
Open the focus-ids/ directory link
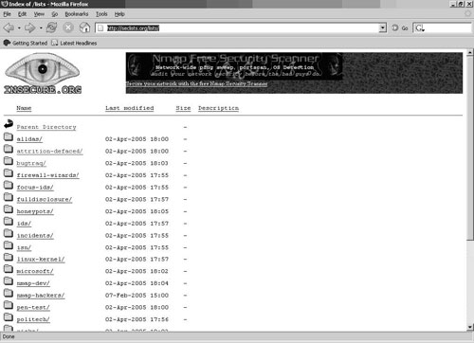tap(35, 188)
